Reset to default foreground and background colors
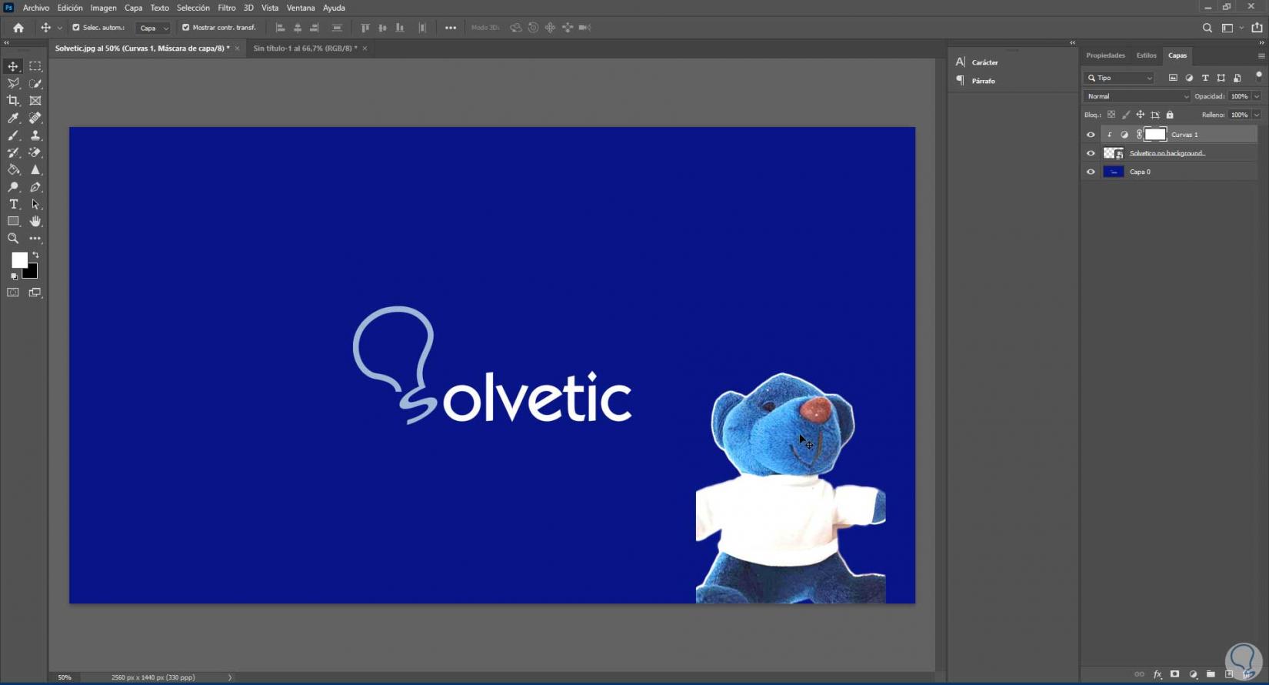The width and height of the screenshot is (1269, 685). pyautogui.click(x=14, y=276)
